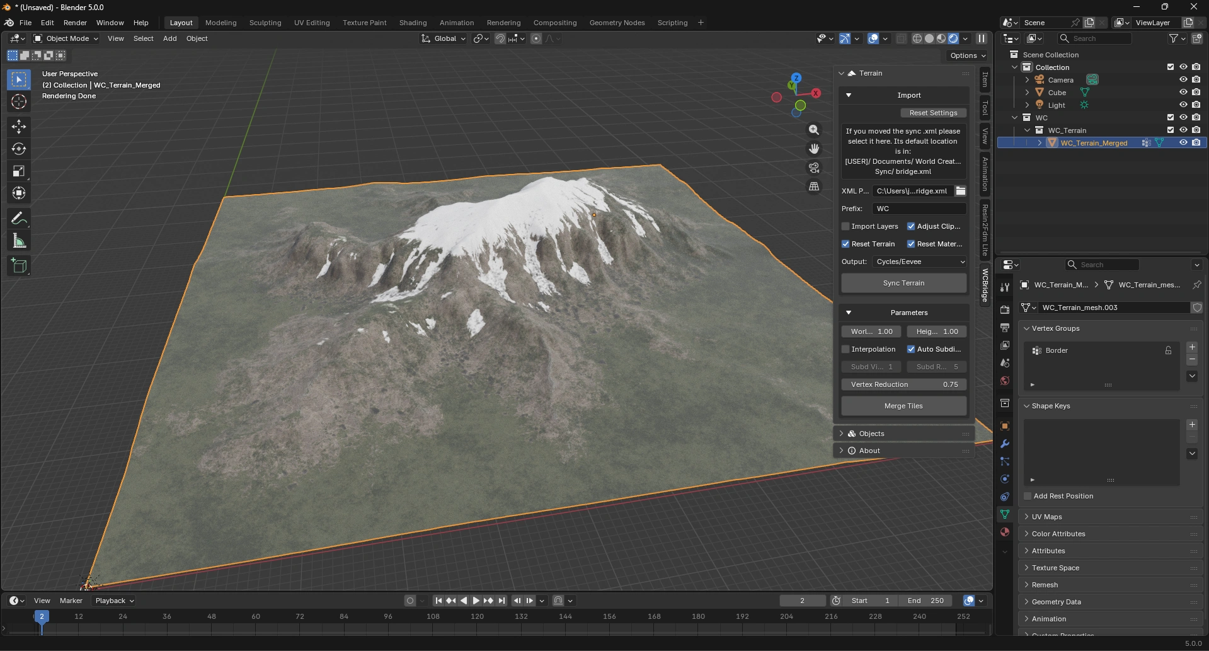Activate the Annotate tool
1209x651 pixels.
[19, 219]
